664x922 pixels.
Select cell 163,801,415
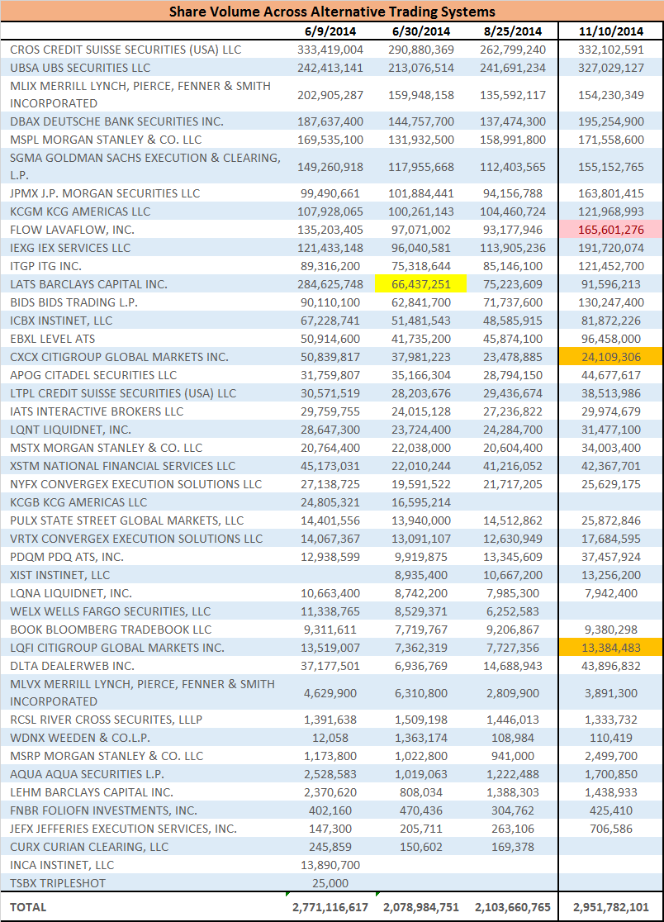coord(611,193)
